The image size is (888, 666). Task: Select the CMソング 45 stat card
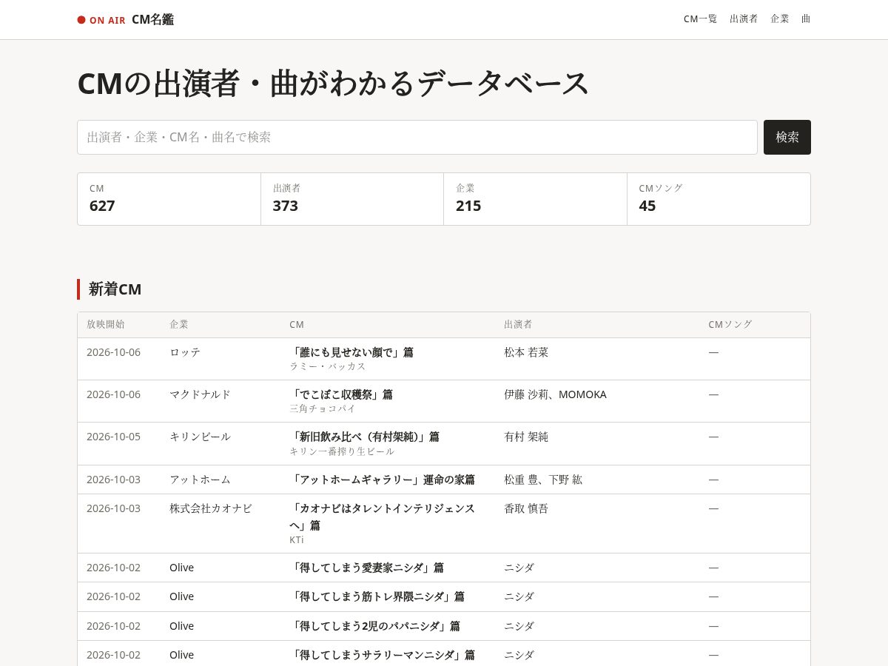click(719, 199)
